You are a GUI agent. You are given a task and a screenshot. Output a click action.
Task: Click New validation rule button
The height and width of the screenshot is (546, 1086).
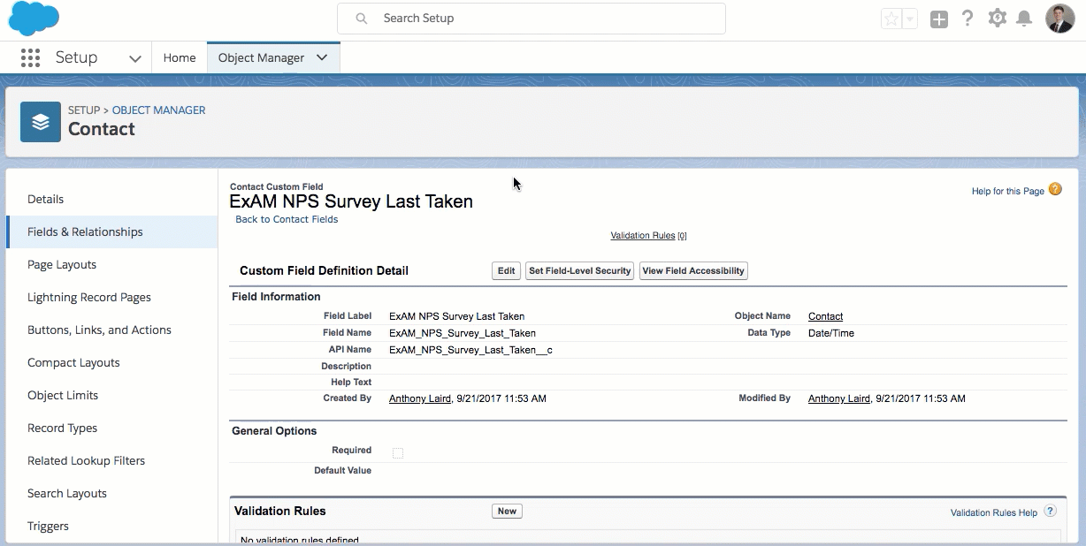(x=507, y=511)
